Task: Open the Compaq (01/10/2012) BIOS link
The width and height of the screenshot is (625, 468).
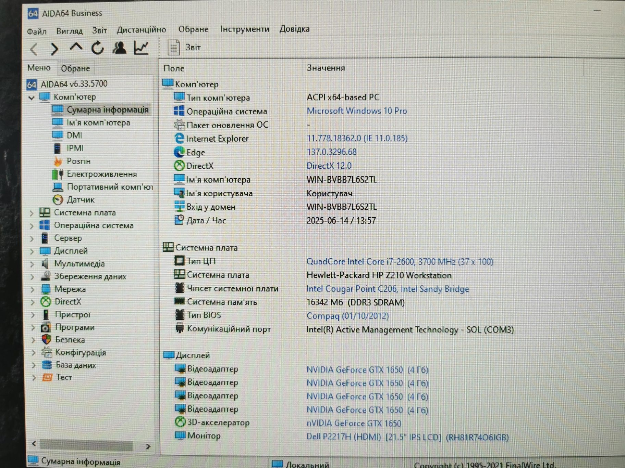Action: [x=347, y=316]
